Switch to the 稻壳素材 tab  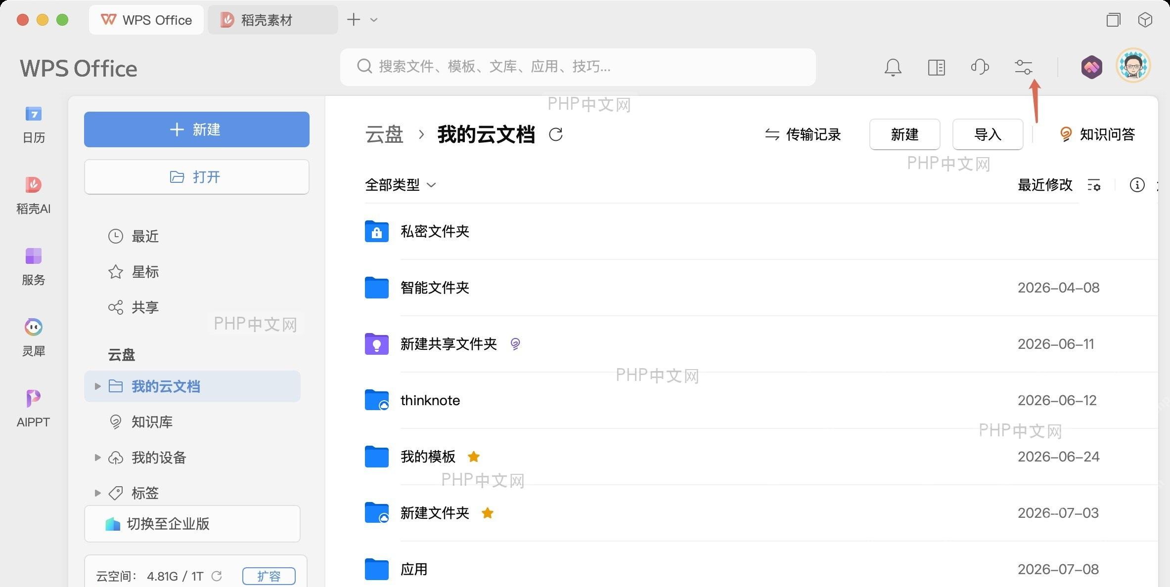[272, 20]
